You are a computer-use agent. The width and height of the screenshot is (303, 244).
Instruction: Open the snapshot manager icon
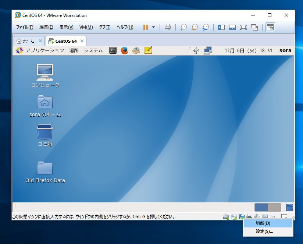206,27
